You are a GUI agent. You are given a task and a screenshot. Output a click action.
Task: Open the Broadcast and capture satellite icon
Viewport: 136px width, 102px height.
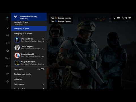[x=8, y=74]
